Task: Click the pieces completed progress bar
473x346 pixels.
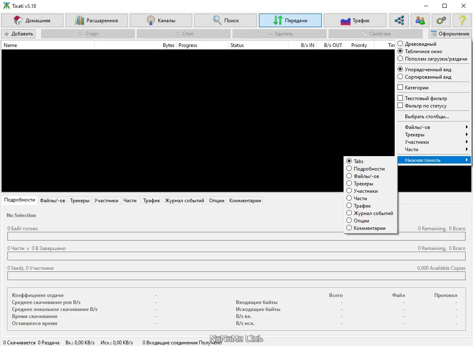Action: click(236, 256)
